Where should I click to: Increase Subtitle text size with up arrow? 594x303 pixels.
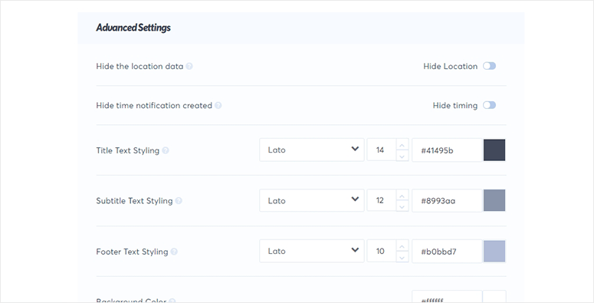tap(402, 196)
